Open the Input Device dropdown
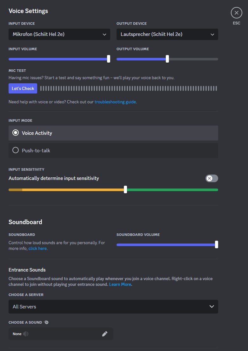The width and height of the screenshot is (248, 351). coord(59,34)
